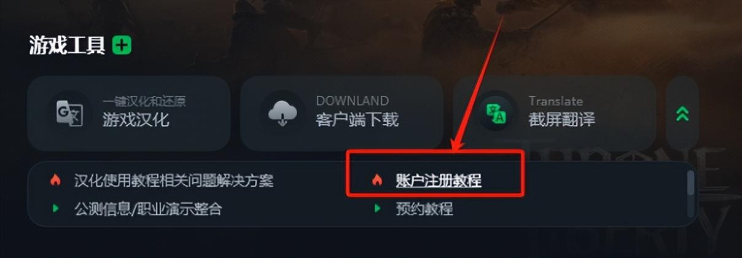The image size is (742, 258).
Task: Open the 截屏翻译 tool card
Action: (x=554, y=113)
